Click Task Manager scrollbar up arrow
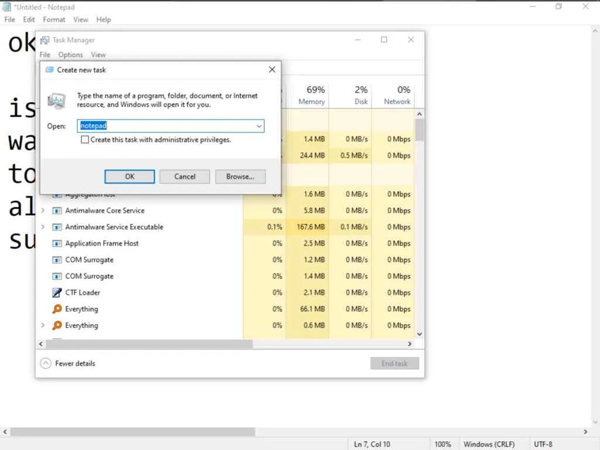Viewport: 600px width, 450px height. click(420, 114)
